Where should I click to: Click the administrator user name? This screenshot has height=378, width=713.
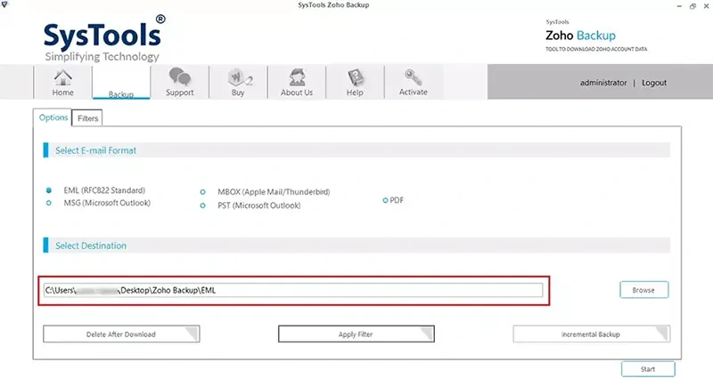click(603, 83)
